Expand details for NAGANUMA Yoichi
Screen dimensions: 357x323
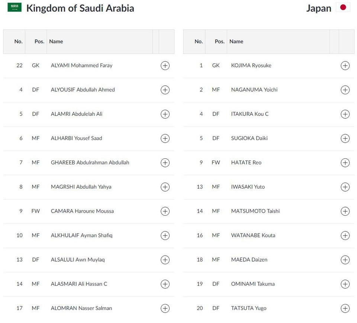point(345,90)
